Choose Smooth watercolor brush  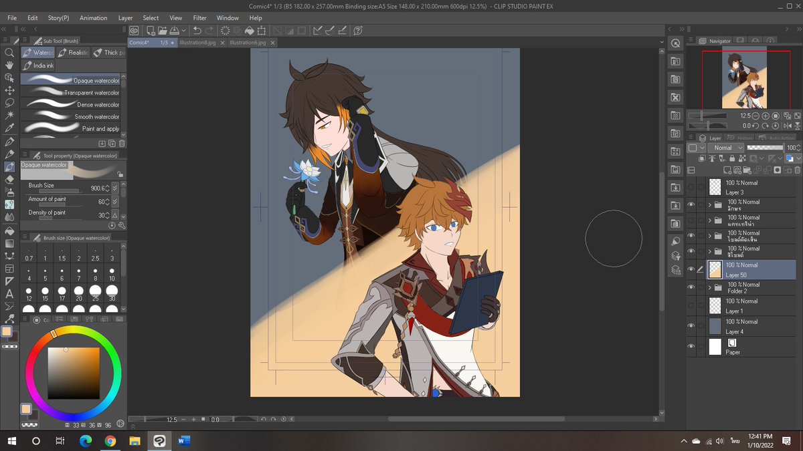(70, 117)
